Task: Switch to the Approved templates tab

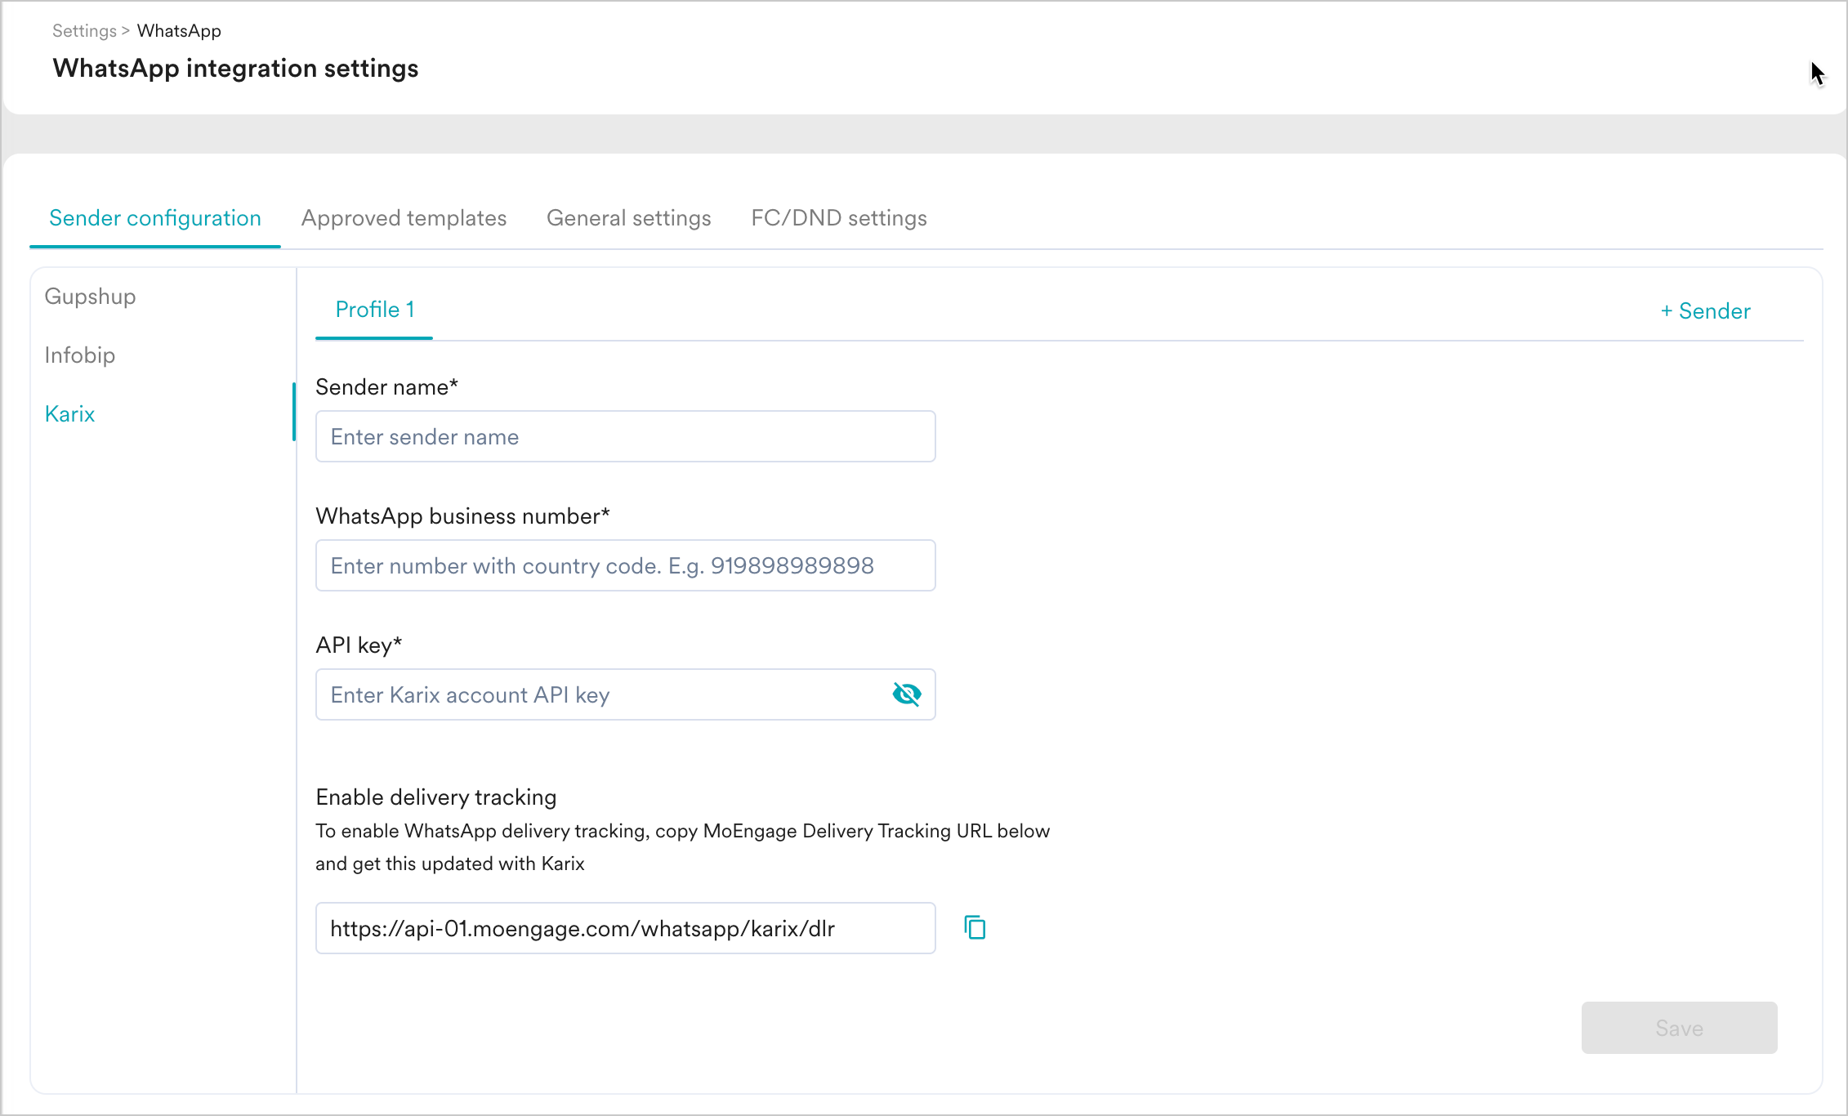Action: (404, 218)
